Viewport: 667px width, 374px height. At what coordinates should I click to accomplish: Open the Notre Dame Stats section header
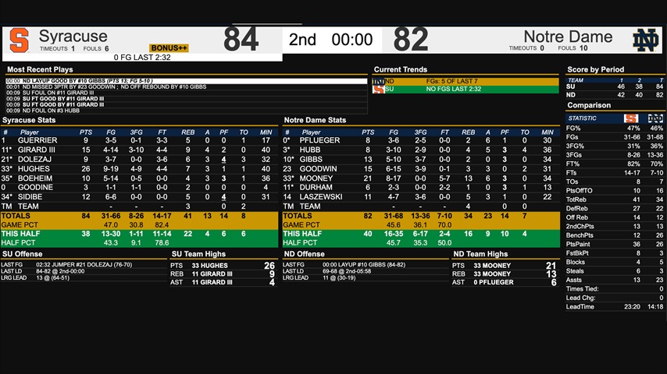[315, 120]
